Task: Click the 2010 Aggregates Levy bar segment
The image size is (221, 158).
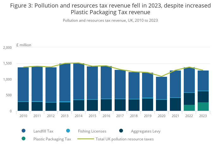Action: point(23,106)
